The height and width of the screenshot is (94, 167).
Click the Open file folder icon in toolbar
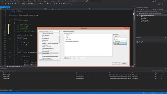(x=8, y=4)
